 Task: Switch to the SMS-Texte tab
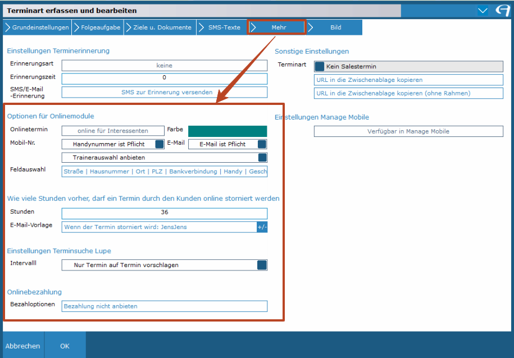pyautogui.click(x=222, y=27)
